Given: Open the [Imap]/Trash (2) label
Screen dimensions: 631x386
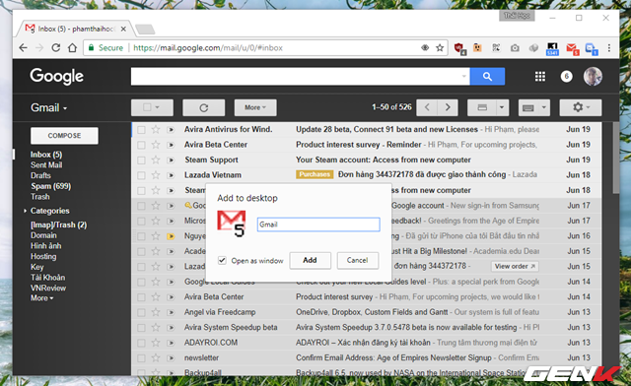Looking at the screenshot, I should pos(59,225).
